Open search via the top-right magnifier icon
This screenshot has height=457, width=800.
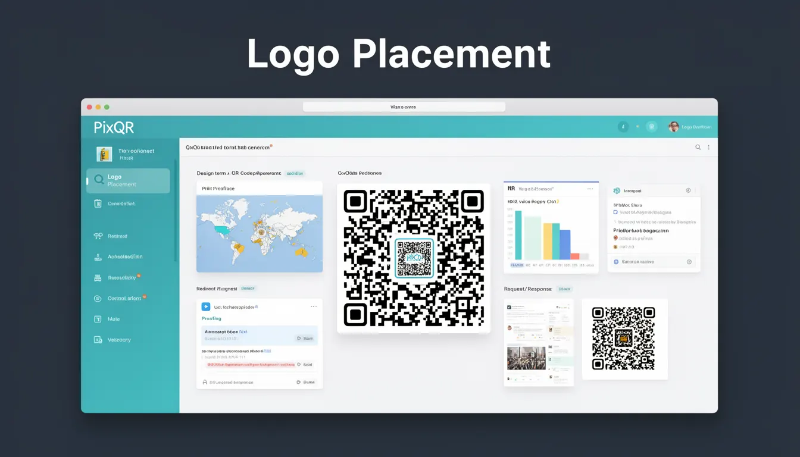(x=698, y=147)
